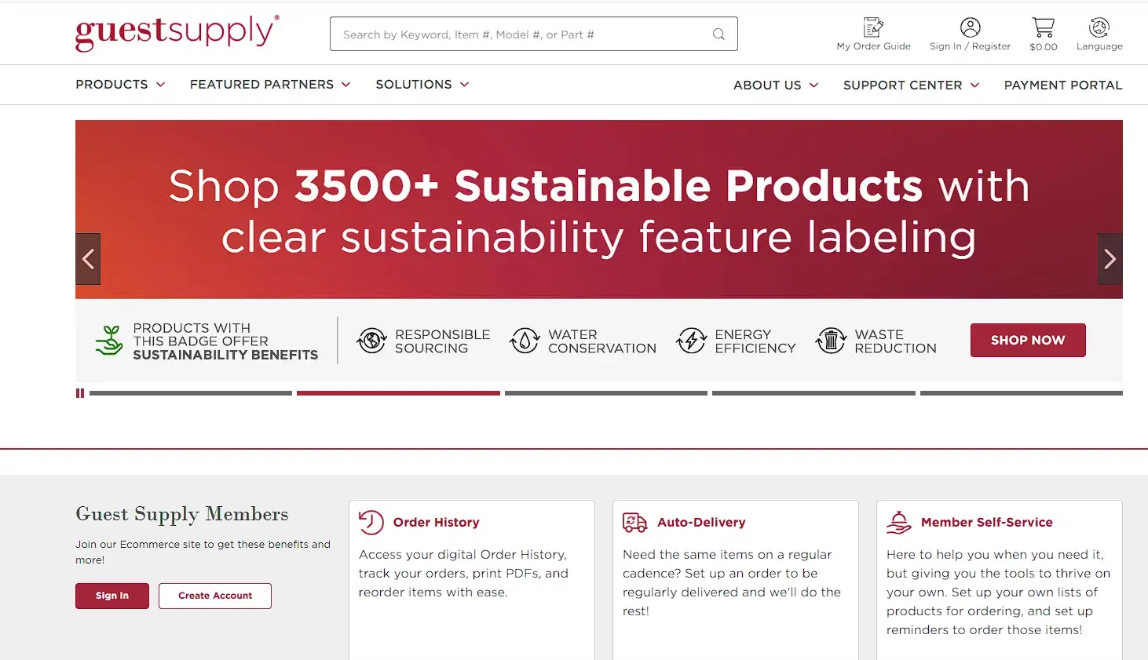Open the About Us menu
The height and width of the screenshot is (660, 1148).
(775, 85)
